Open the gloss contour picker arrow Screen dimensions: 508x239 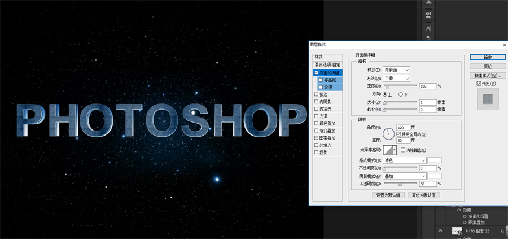point(395,150)
